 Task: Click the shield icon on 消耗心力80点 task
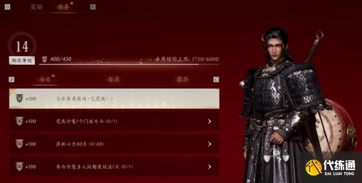pyautogui.click(x=19, y=144)
